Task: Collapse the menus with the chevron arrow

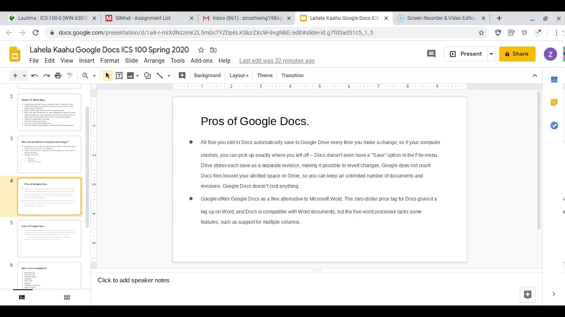Action: [535, 76]
